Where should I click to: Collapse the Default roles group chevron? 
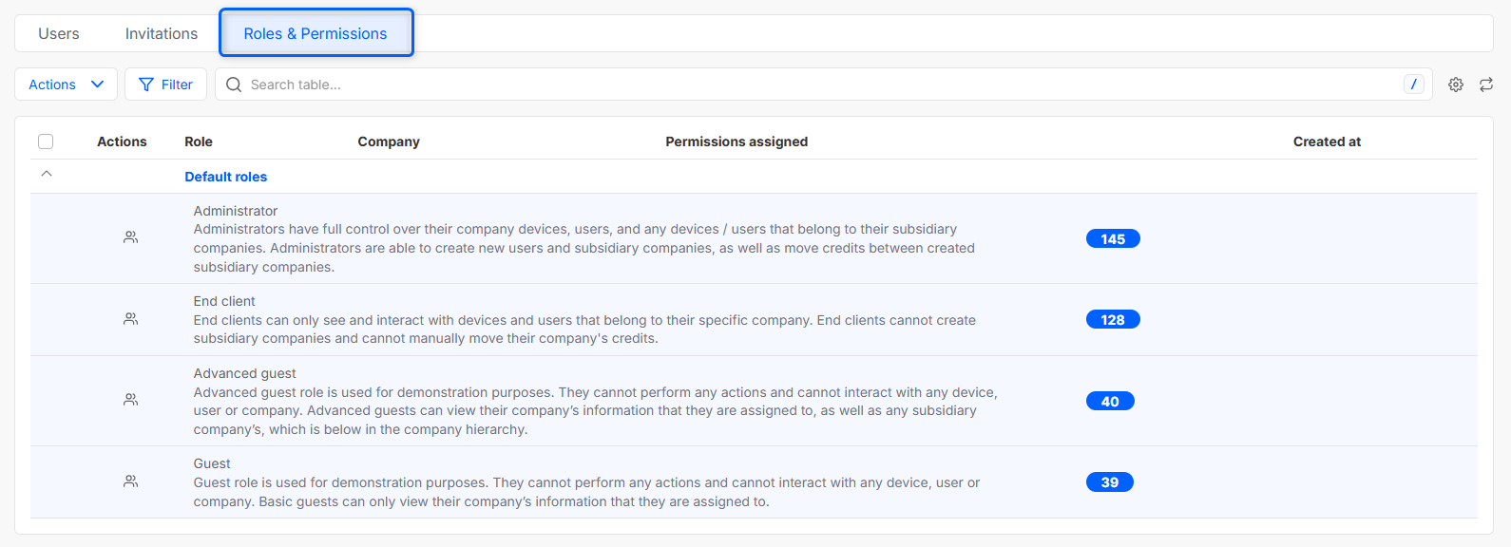point(47,175)
